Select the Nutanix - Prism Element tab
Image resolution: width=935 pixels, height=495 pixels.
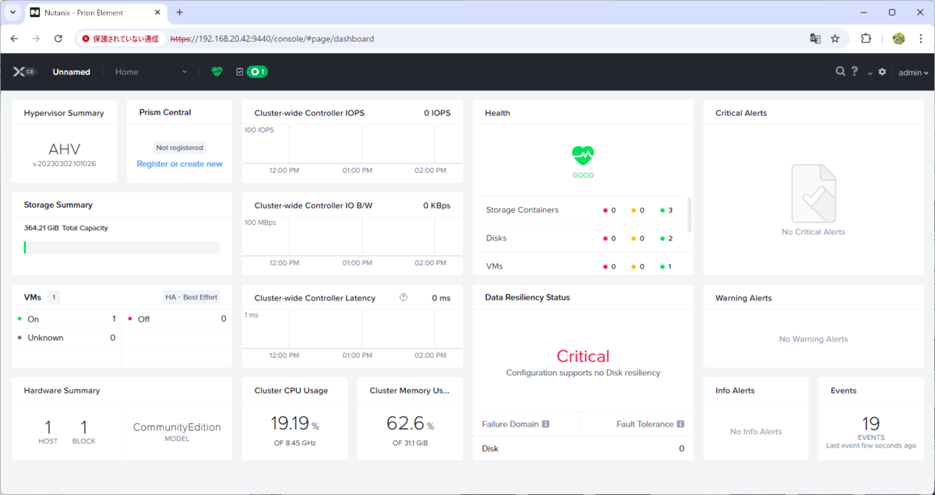95,12
